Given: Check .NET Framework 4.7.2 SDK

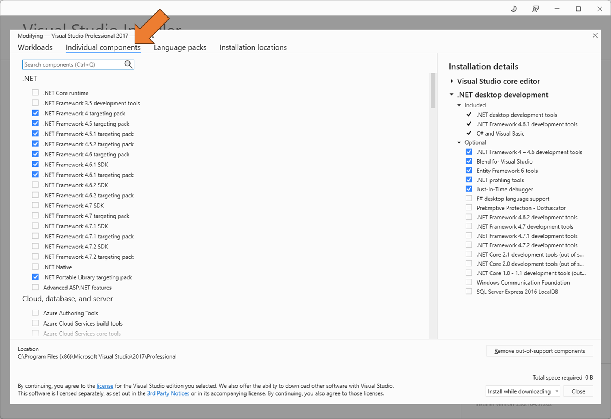Looking at the screenshot, I should pos(35,246).
